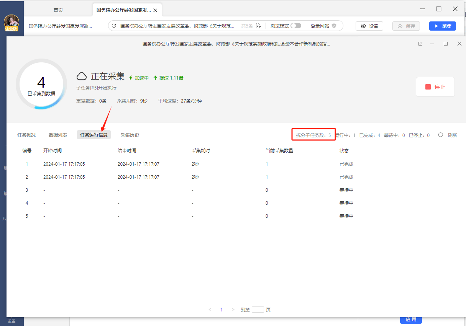Click 已完成: 4 counter
Image resolution: width=466 pixels, height=326 pixels.
coord(370,135)
